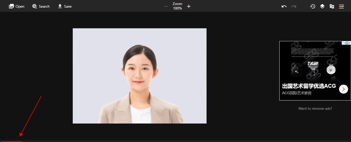Zoom in with the plus icon
This screenshot has width=351, height=142.
point(189,6)
